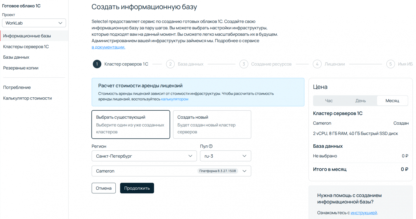Expand the Cameron cluster selector

coord(171,171)
